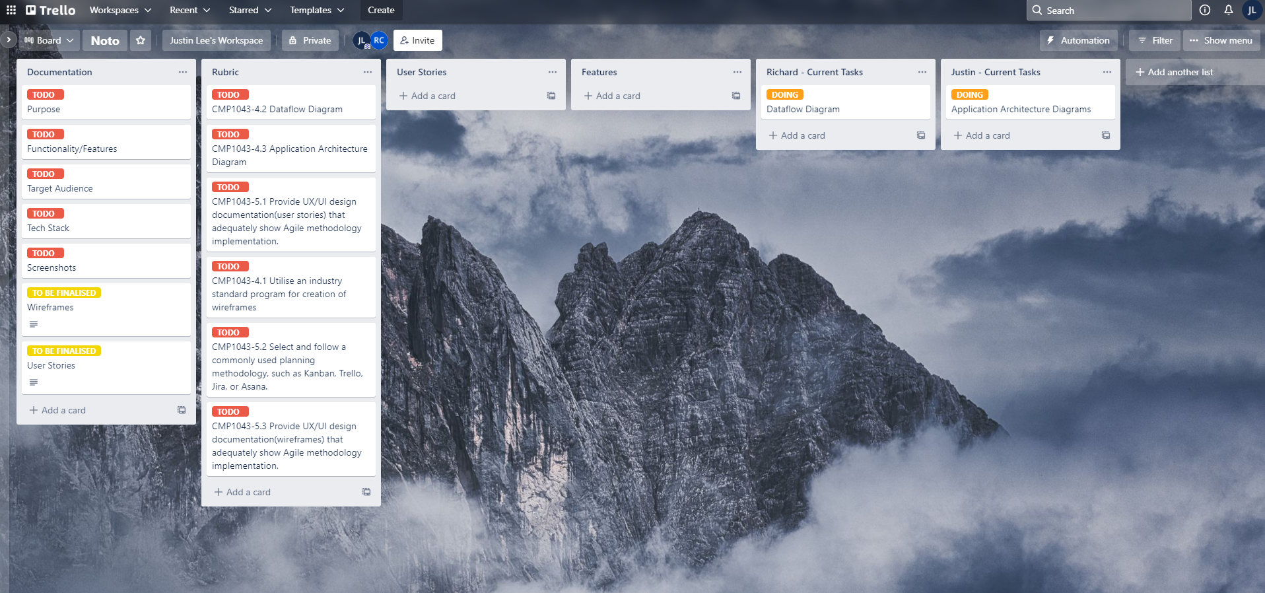This screenshot has height=593, width=1265.
Task: Create from template in Justin's task list
Action: [1106, 135]
